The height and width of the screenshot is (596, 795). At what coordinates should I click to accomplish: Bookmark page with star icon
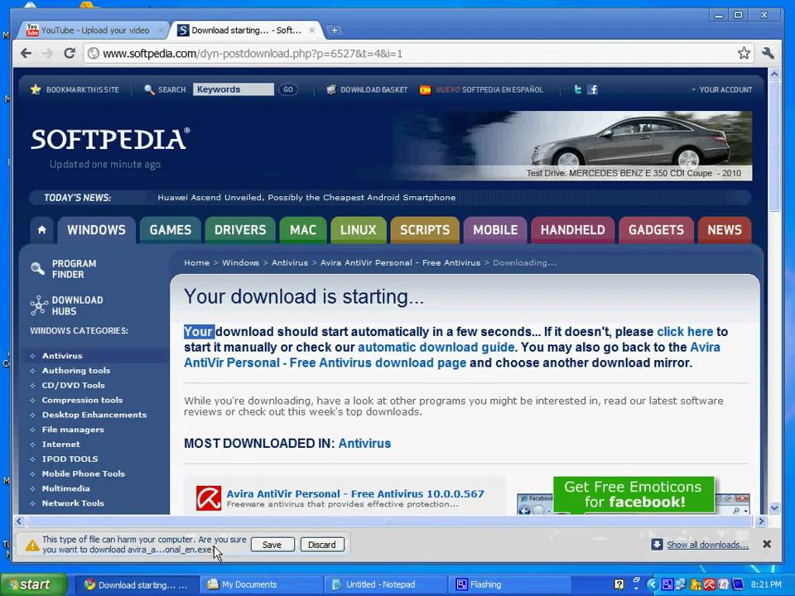(744, 53)
